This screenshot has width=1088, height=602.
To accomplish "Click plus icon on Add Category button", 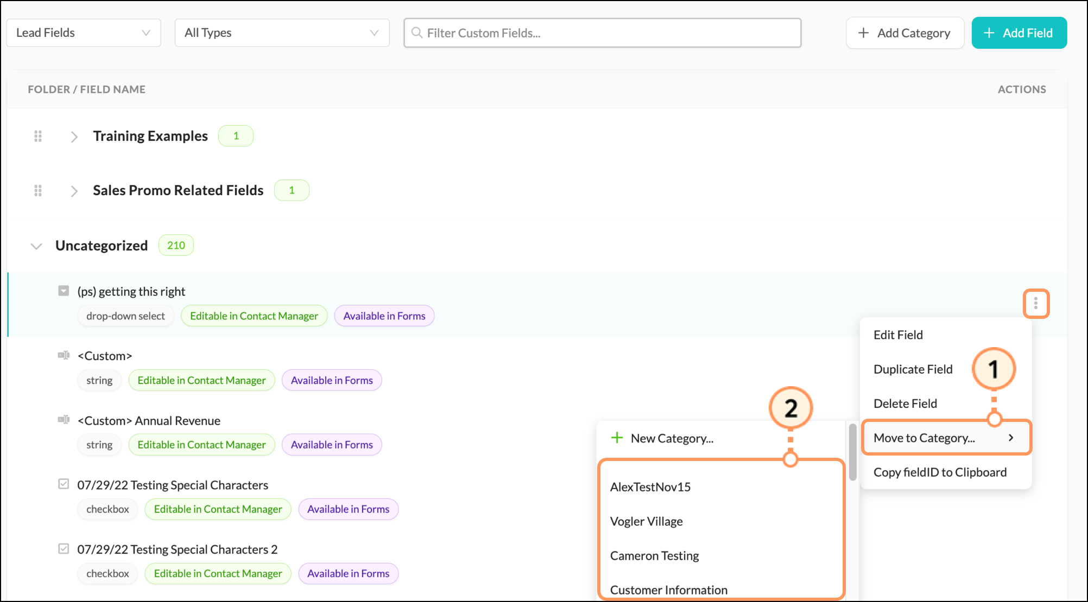I will pyautogui.click(x=863, y=33).
